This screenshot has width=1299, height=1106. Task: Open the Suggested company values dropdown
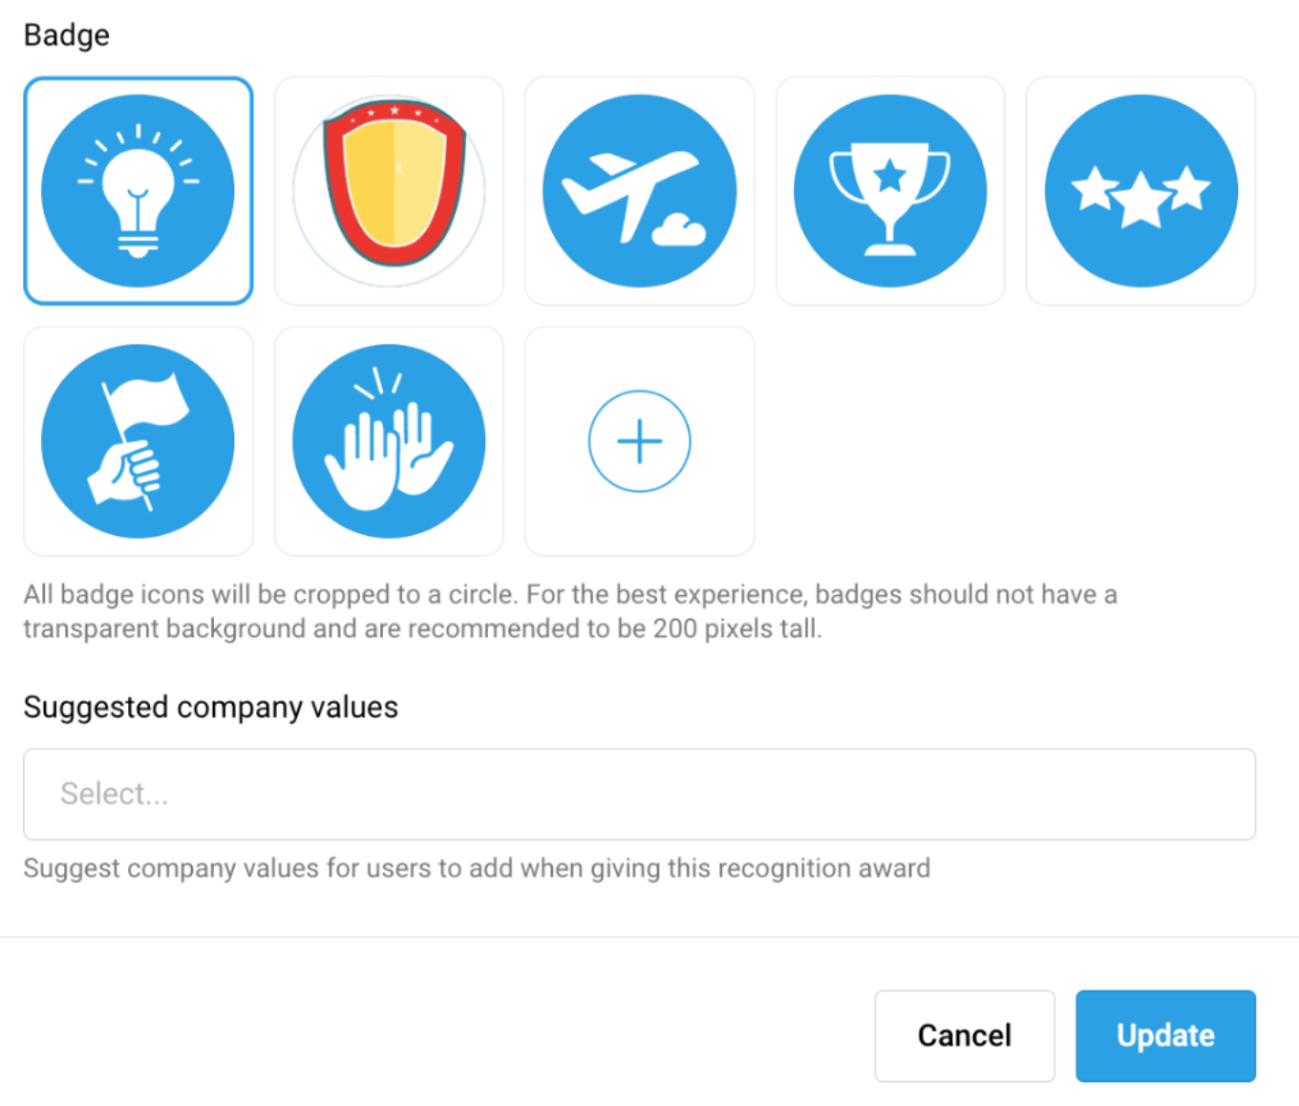coord(640,795)
